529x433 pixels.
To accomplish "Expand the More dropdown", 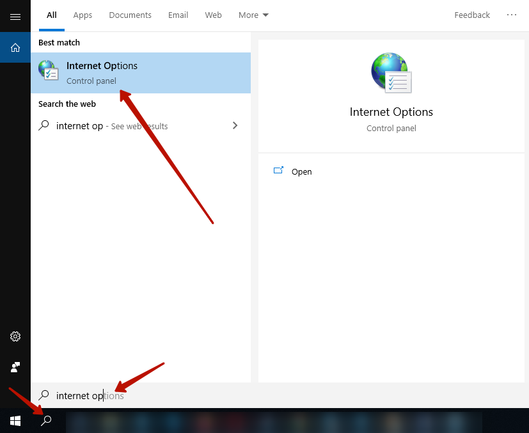I will (x=253, y=15).
